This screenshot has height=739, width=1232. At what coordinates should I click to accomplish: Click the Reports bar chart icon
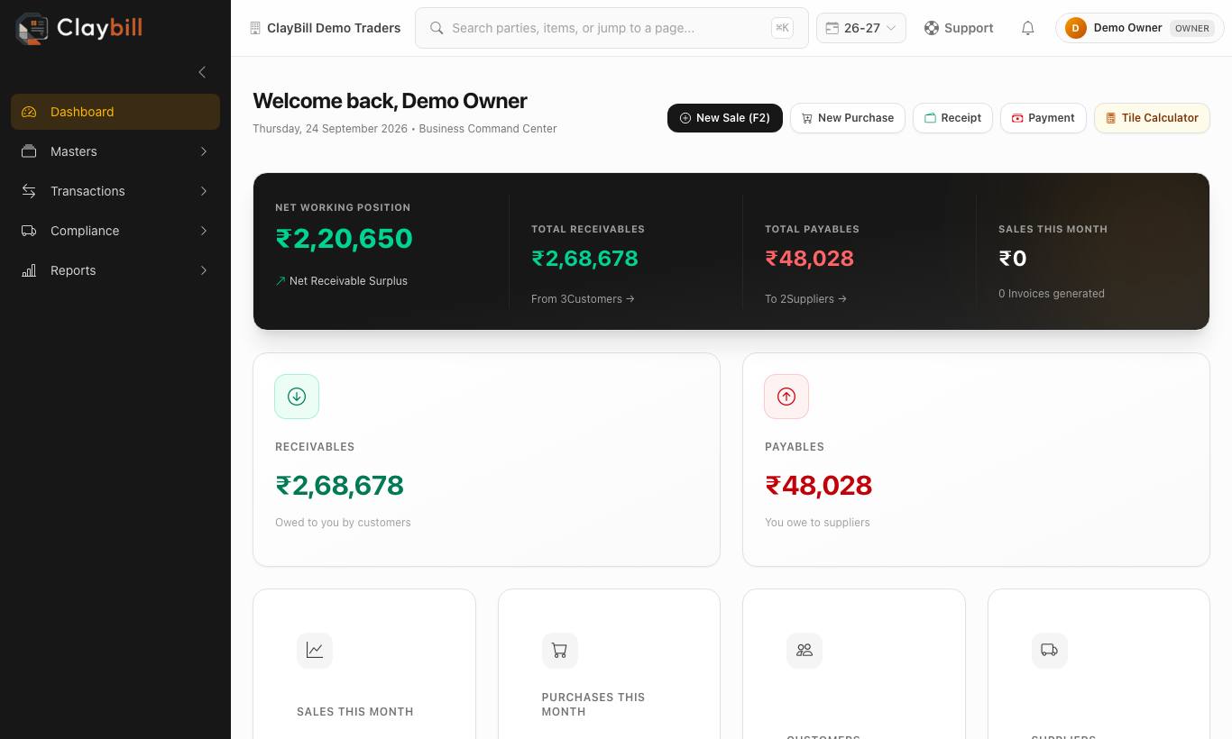[x=29, y=270]
